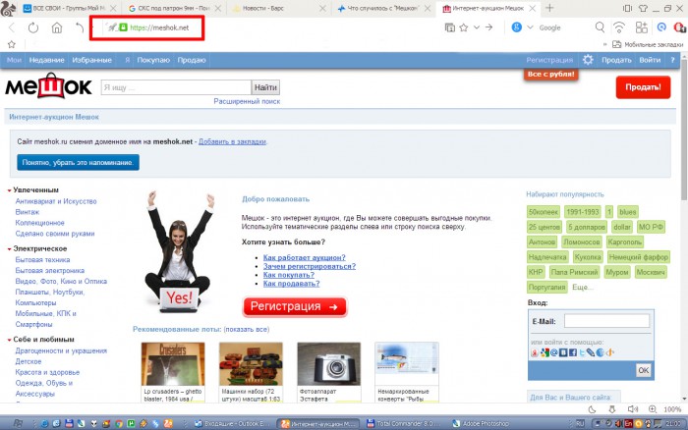Open the browser search magnifier icon
The image size is (688, 430).
pyautogui.click(x=600, y=27)
